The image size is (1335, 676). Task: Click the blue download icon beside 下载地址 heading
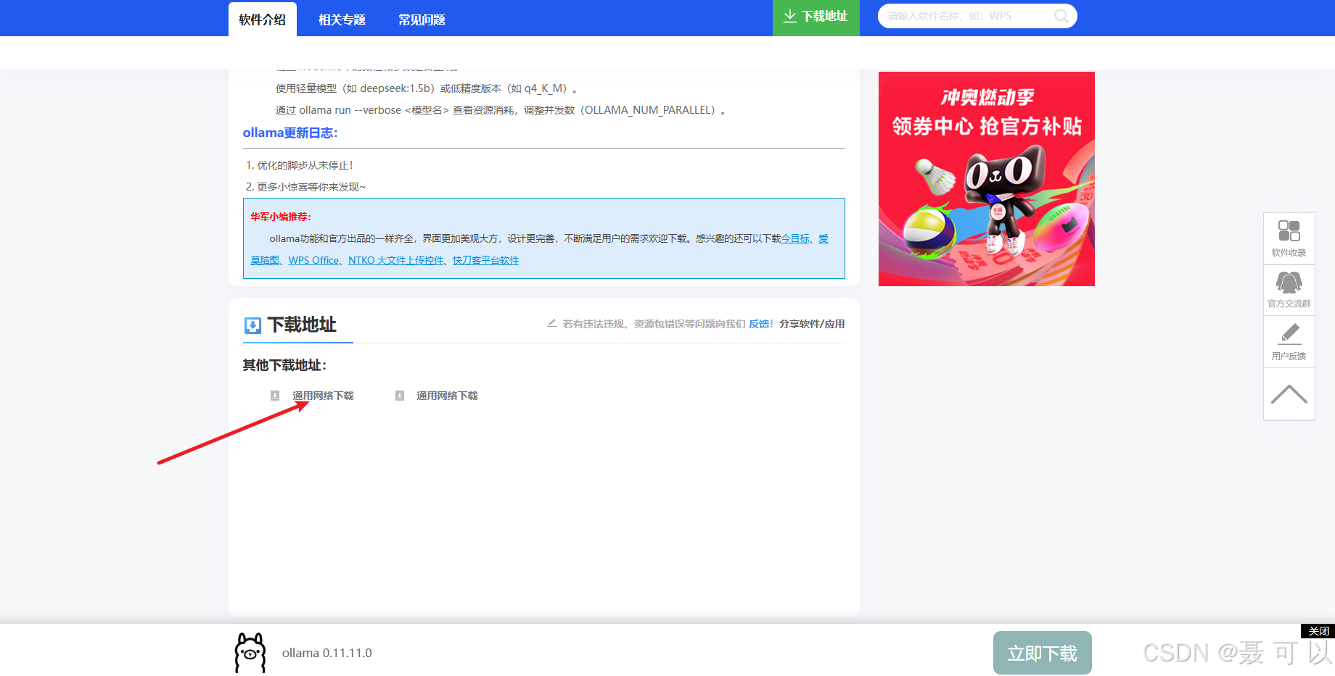251,325
